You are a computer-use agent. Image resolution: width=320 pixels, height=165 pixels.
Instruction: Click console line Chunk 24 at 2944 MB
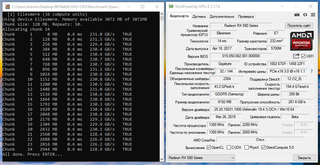coord(67,149)
